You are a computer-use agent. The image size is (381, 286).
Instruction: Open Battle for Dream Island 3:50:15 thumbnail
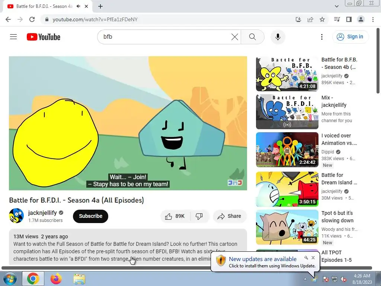tap(287, 189)
